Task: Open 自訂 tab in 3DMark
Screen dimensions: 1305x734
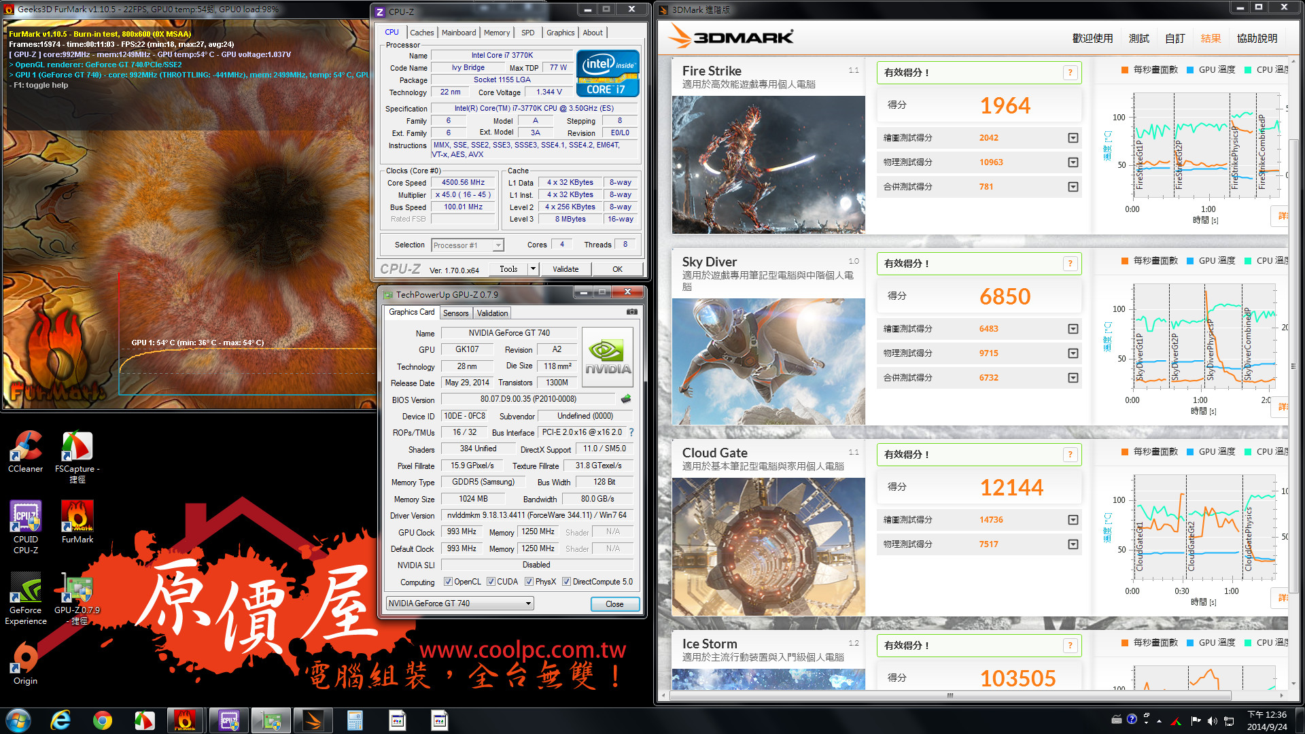Action: (1174, 39)
